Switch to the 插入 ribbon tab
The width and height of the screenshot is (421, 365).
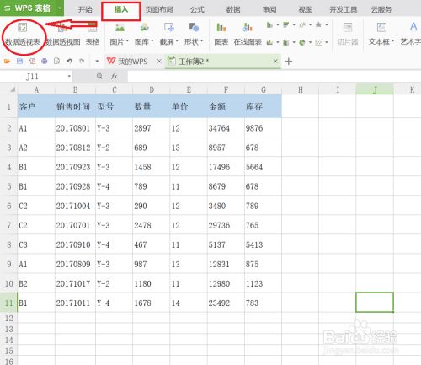pos(121,10)
